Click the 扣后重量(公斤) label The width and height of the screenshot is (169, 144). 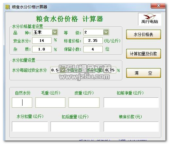point(75,117)
